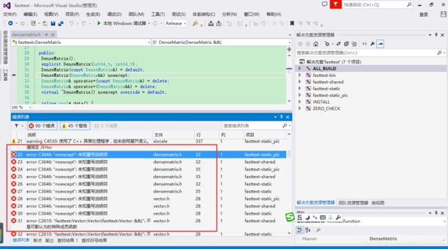Screen dimensions: 448x249
Task: Open the Help (帮助) menu
Action: [x=274, y=14]
